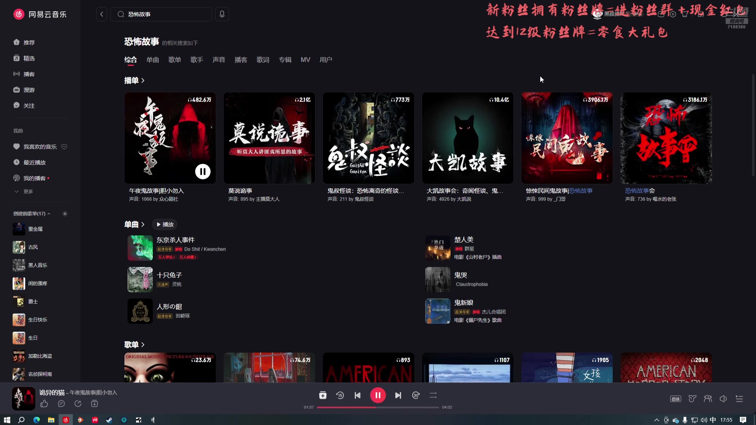
Task: Switch to the 歌手 tab
Action: [x=197, y=60]
